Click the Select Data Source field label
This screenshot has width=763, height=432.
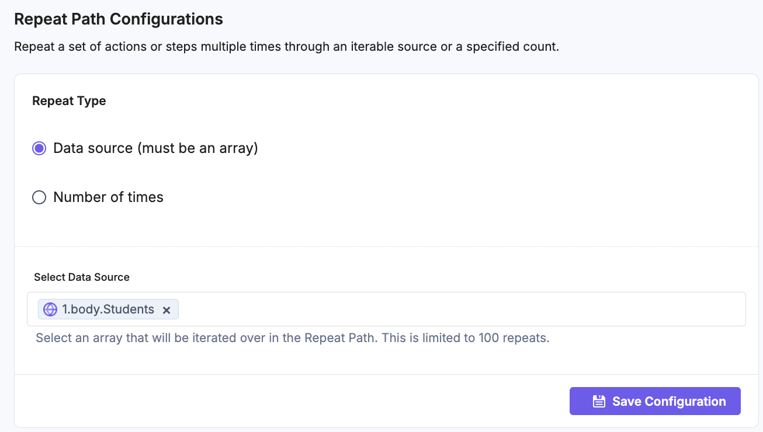[x=82, y=277]
